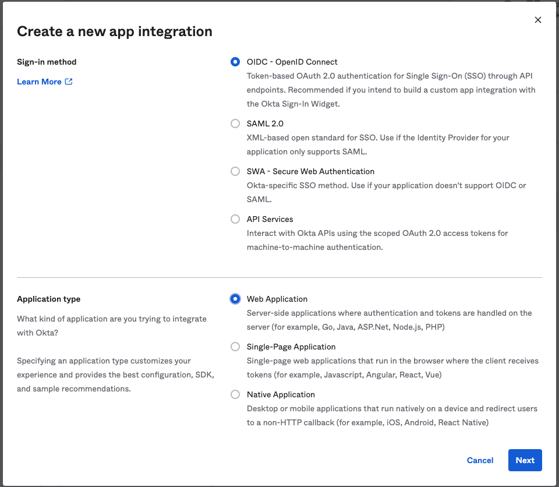
Task: Choose the Single-Page Application type
Action: (x=235, y=347)
